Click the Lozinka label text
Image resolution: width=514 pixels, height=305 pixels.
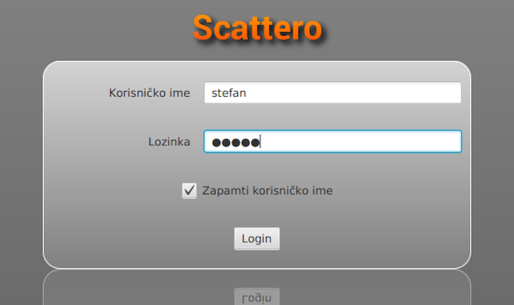click(169, 142)
